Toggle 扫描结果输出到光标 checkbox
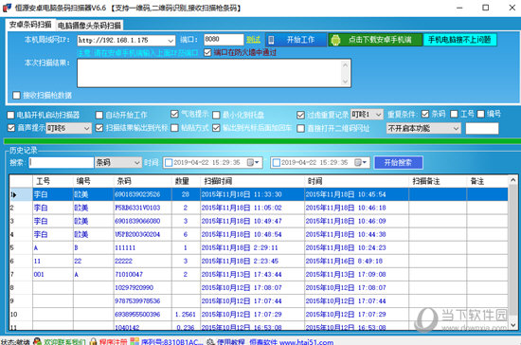This screenshot has height=345, width=521. 99,128
